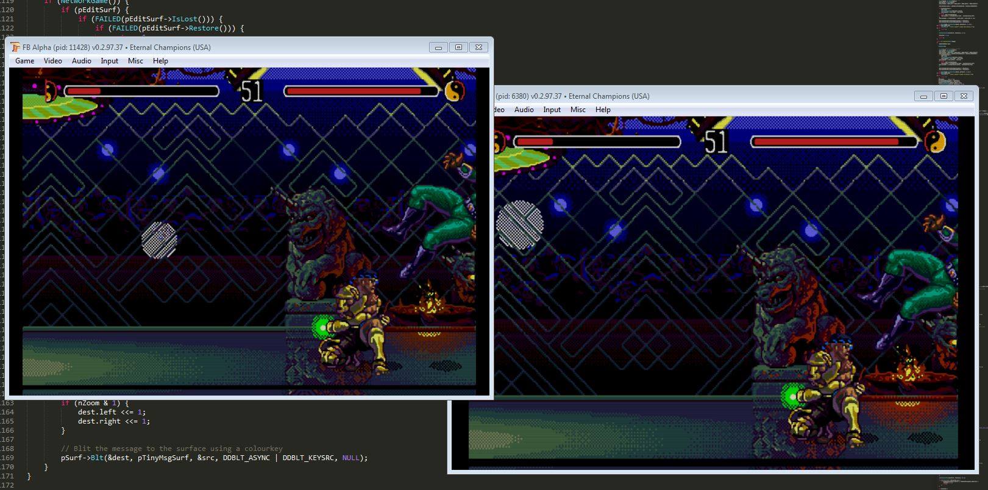Minimize the pid 11428 FB Alpha window

[x=438, y=47]
